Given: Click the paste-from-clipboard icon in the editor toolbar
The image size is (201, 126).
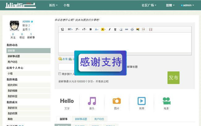Looking at the screenshot, I should click(x=62, y=29).
